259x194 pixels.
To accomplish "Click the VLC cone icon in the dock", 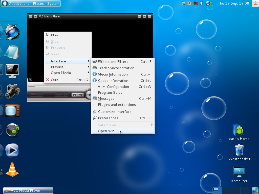I will pos(12,169).
